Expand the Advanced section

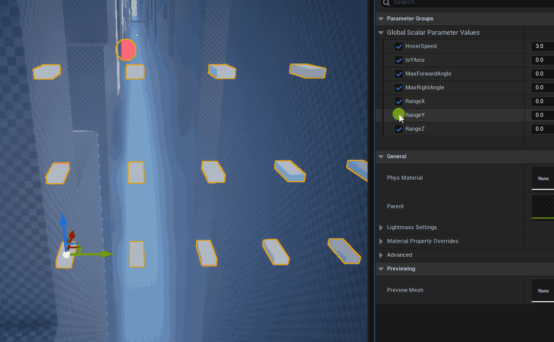[x=380, y=255]
